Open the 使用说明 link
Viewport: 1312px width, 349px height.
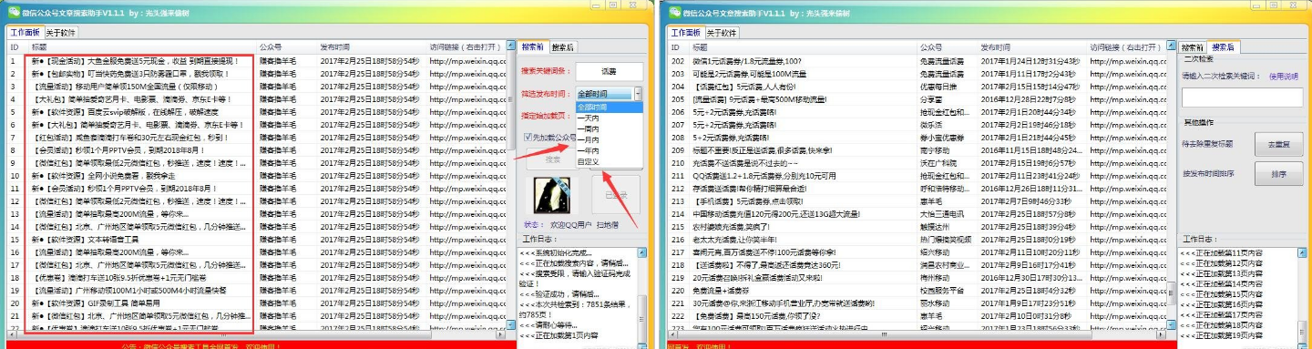1283,77
